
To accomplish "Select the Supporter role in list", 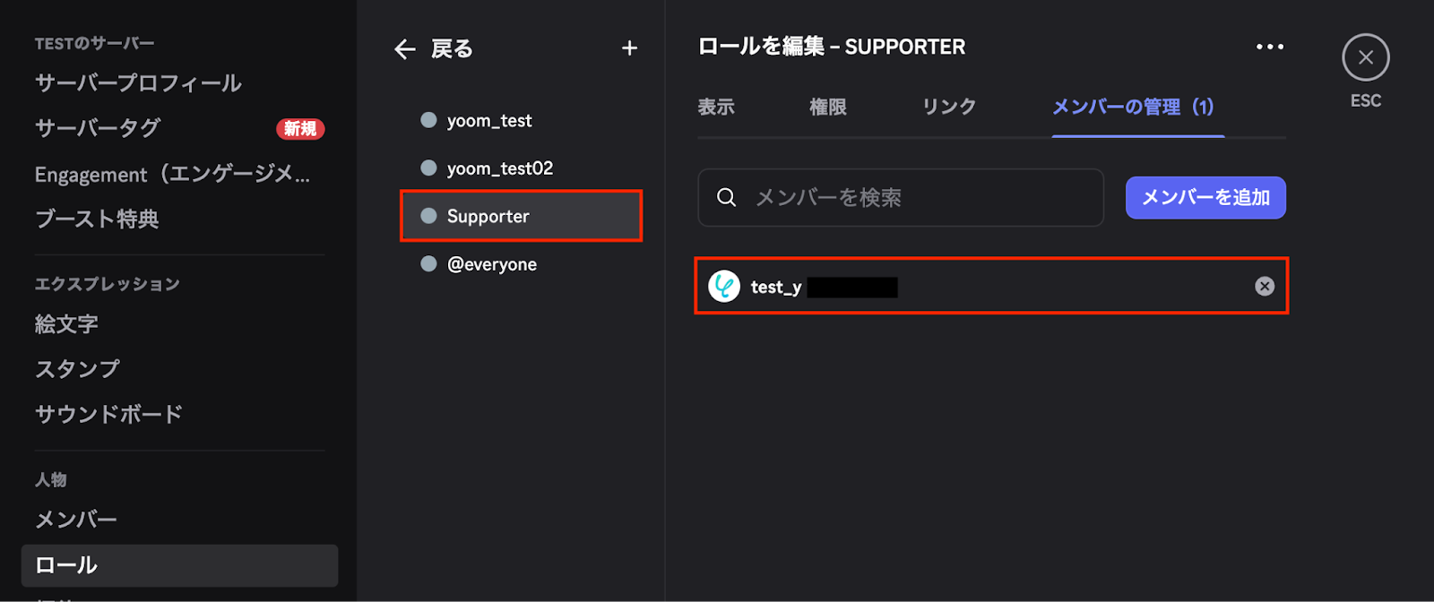I will pos(521,216).
